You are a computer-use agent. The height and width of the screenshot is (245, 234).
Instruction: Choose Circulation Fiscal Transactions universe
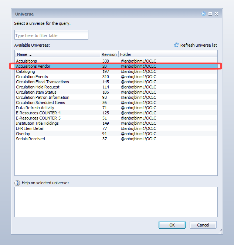[x=116, y=82]
